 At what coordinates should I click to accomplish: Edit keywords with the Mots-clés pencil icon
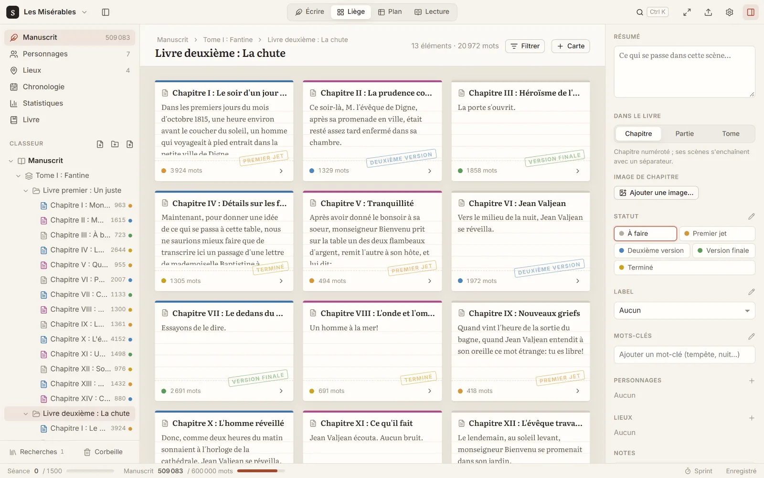(x=751, y=336)
